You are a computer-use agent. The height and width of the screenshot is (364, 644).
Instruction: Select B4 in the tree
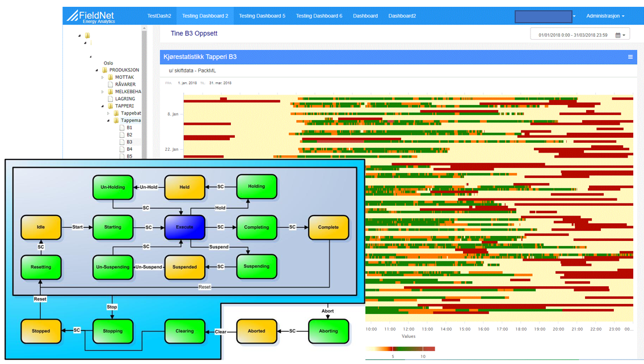click(x=129, y=149)
